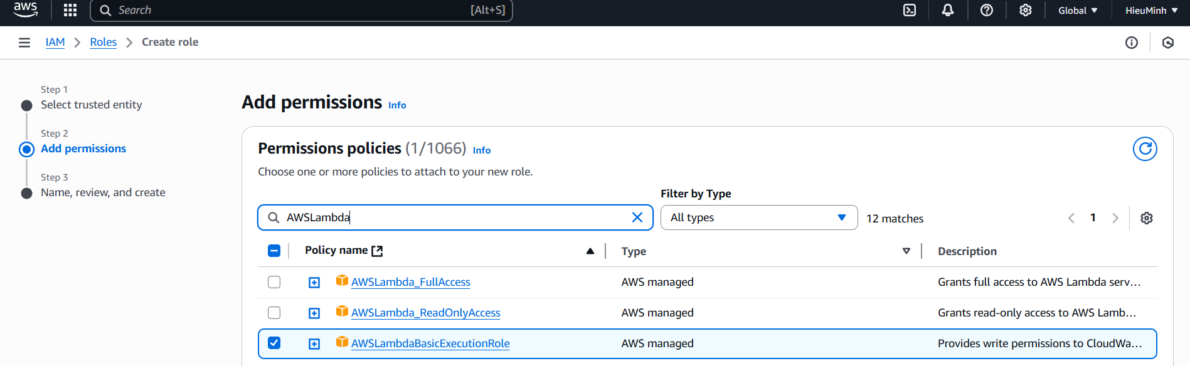Viewport: 1190px width, 366px height.
Task: Click 'Provides write permissions to CloudWa…' description
Action: [x=1040, y=343]
